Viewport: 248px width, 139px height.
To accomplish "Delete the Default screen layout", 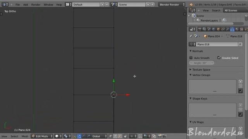I will tap(107, 5).
